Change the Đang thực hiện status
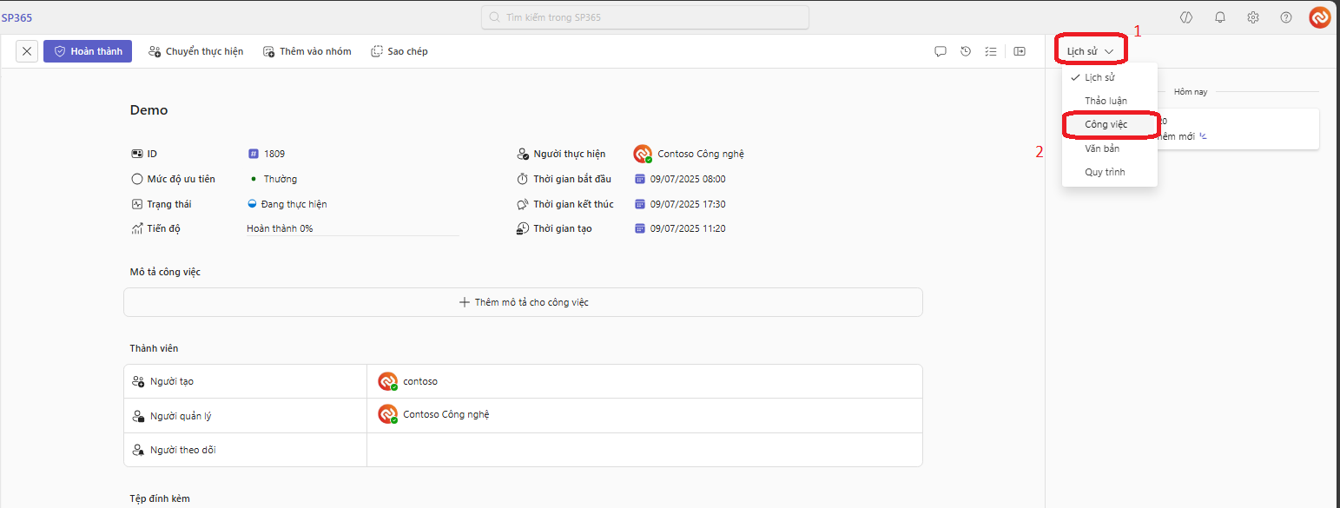 pos(294,204)
